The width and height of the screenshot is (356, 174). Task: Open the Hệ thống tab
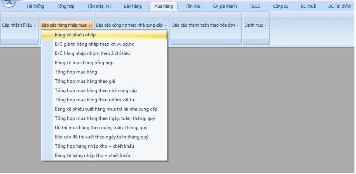tap(35, 6)
